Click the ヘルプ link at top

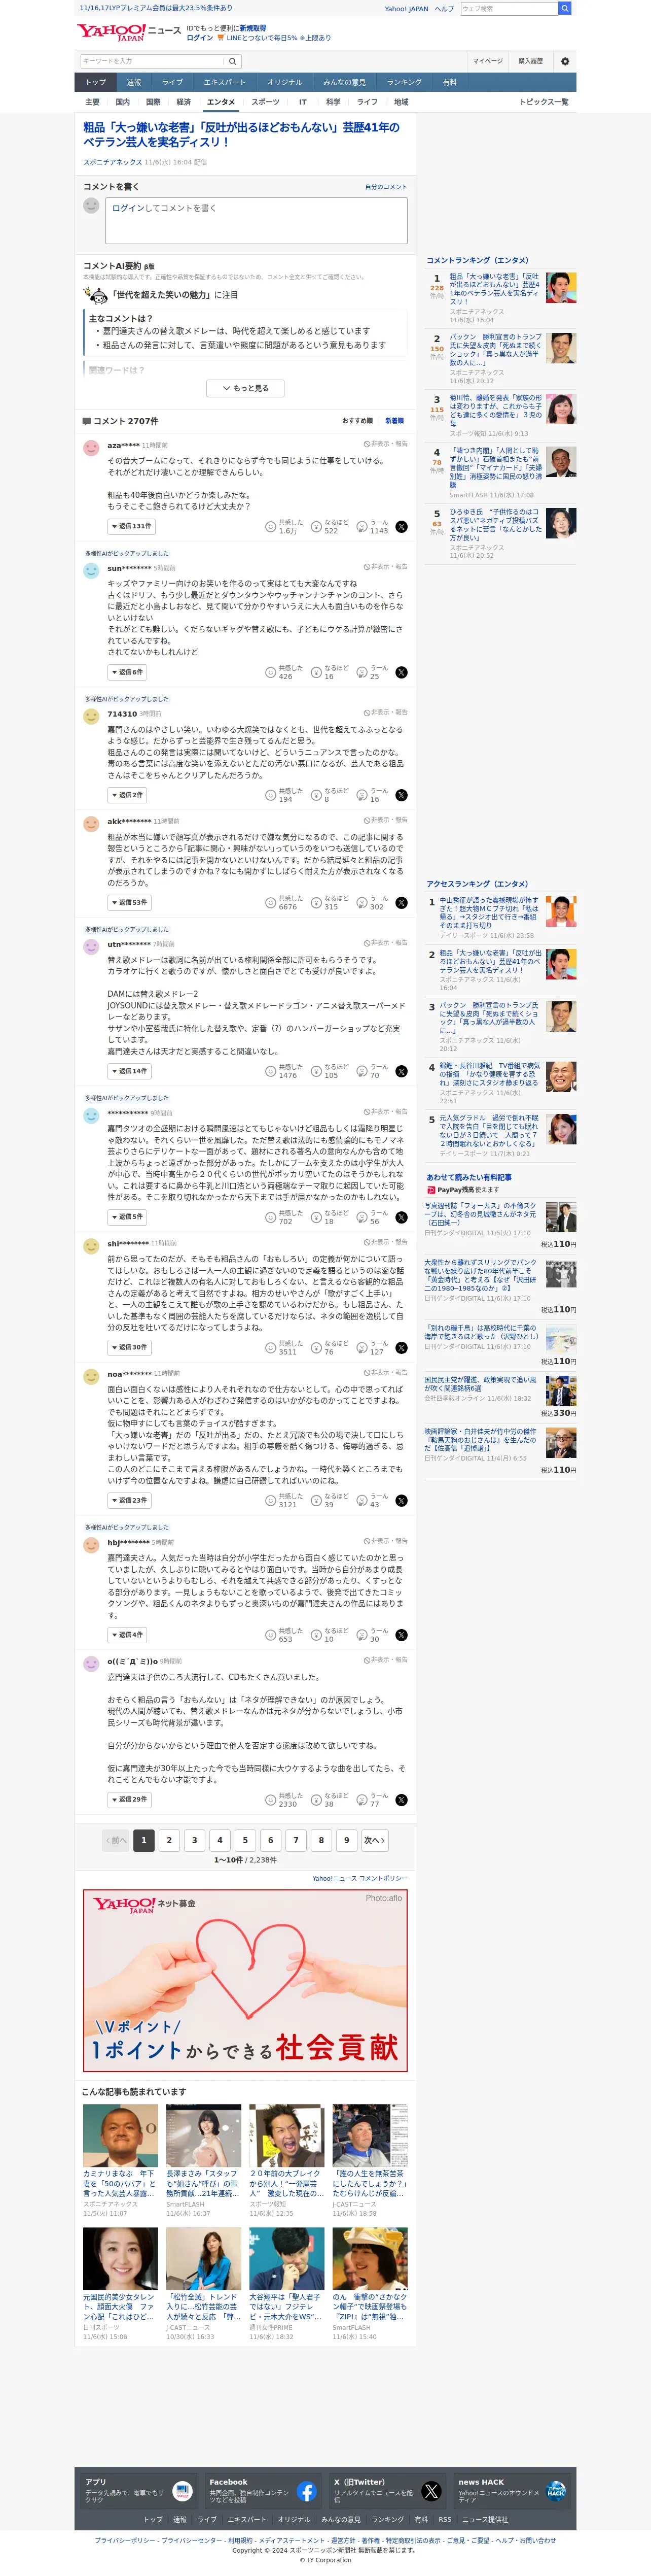[444, 8]
